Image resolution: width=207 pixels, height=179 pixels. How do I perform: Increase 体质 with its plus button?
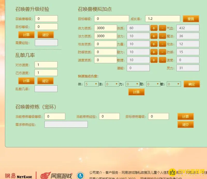coord(154,28)
